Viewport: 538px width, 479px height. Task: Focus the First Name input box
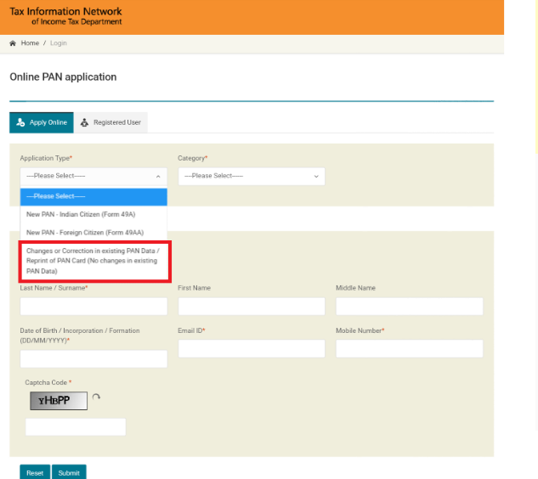(x=251, y=306)
